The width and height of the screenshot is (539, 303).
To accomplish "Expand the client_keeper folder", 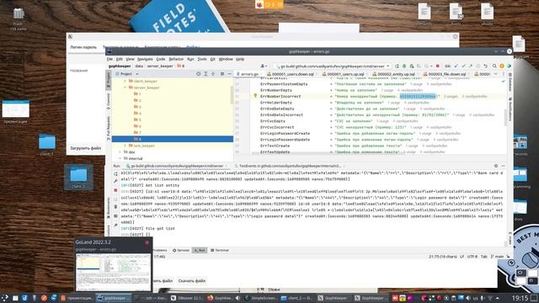I will [125, 81].
